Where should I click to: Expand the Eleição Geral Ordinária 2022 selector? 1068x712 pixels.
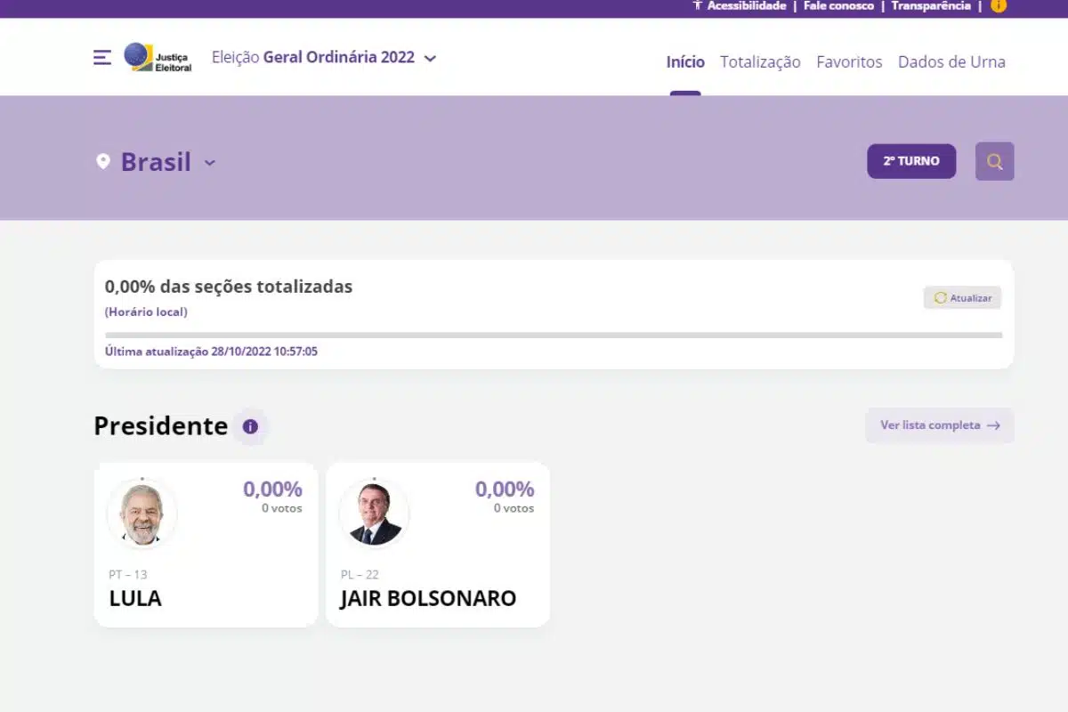coord(430,58)
